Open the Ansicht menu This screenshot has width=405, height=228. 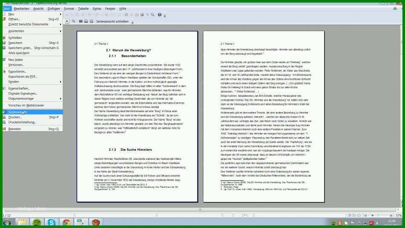pos(38,9)
